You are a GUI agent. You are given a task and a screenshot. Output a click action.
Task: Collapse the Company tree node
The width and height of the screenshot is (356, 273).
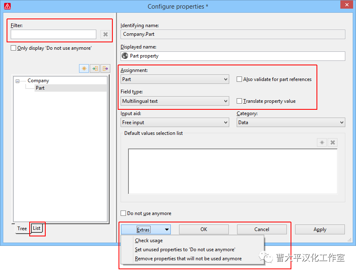point(17,81)
